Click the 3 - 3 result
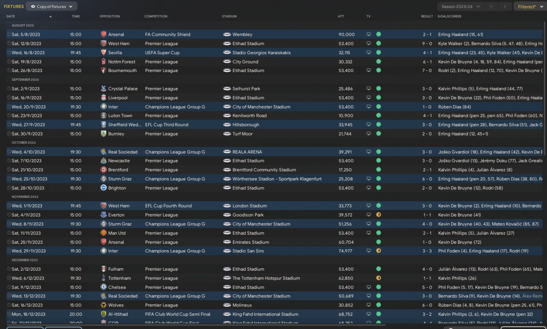The width and height of the screenshot is (547, 329). pos(427,251)
